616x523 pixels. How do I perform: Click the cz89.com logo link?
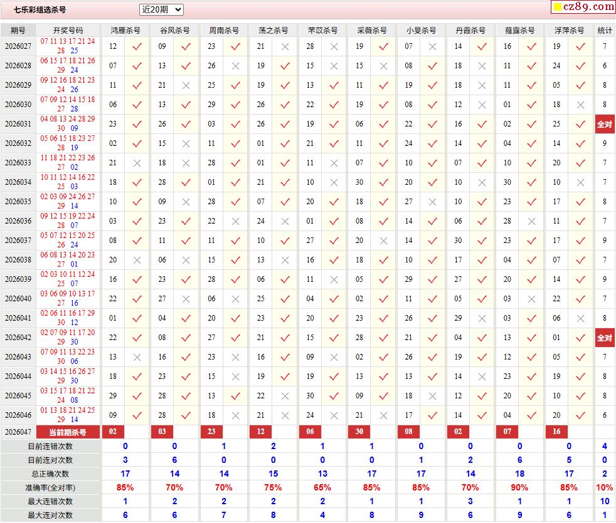click(x=583, y=7)
